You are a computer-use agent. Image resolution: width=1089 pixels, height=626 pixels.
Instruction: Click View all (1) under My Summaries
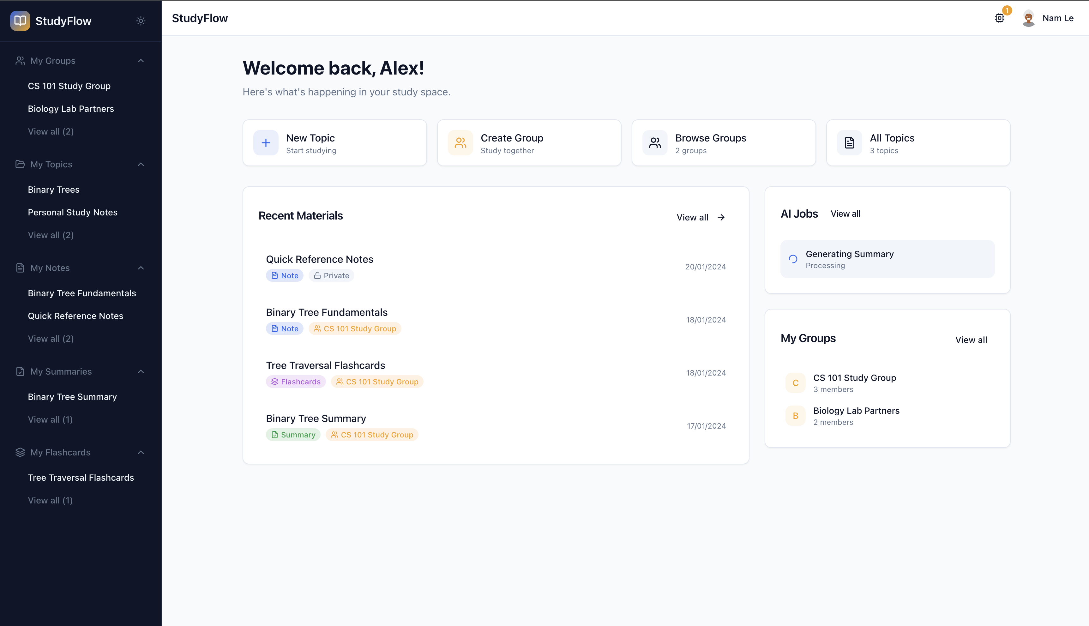(x=50, y=420)
